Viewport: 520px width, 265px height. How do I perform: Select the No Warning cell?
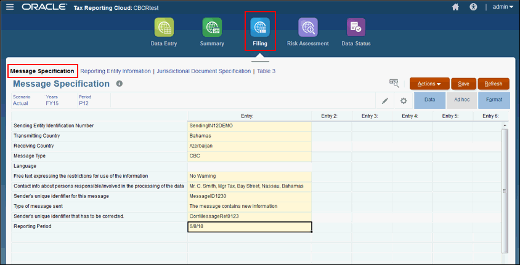250,176
